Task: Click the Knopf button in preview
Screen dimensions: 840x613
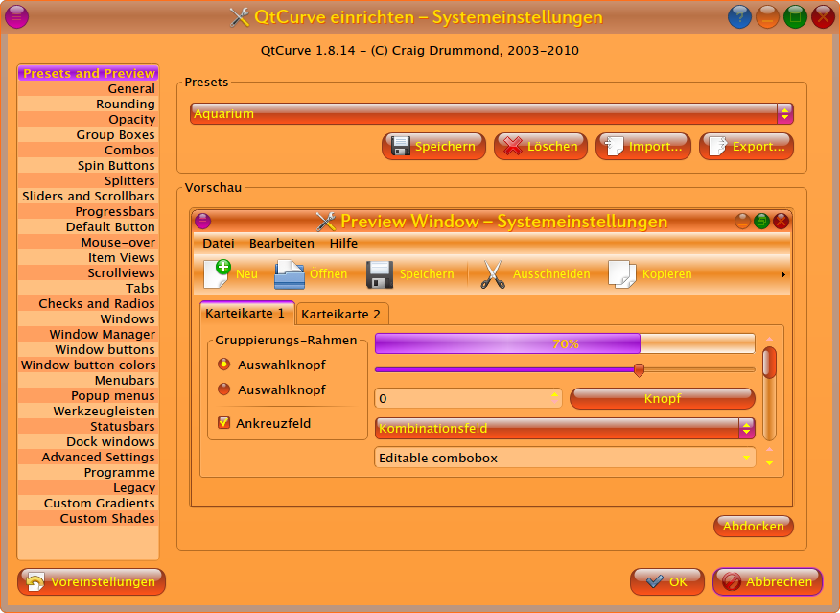Action: point(663,399)
